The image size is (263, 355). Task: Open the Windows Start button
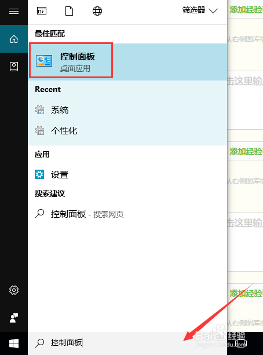point(14,343)
